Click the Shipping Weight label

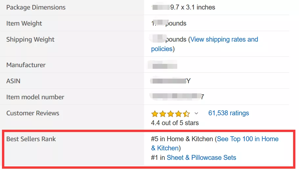(30, 39)
